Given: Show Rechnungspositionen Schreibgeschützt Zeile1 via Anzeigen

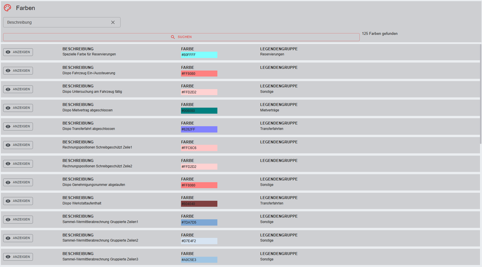Looking at the screenshot, I should pos(18,145).
